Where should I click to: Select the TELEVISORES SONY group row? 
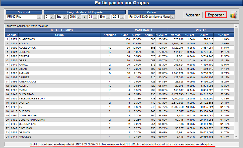point(119,99)
